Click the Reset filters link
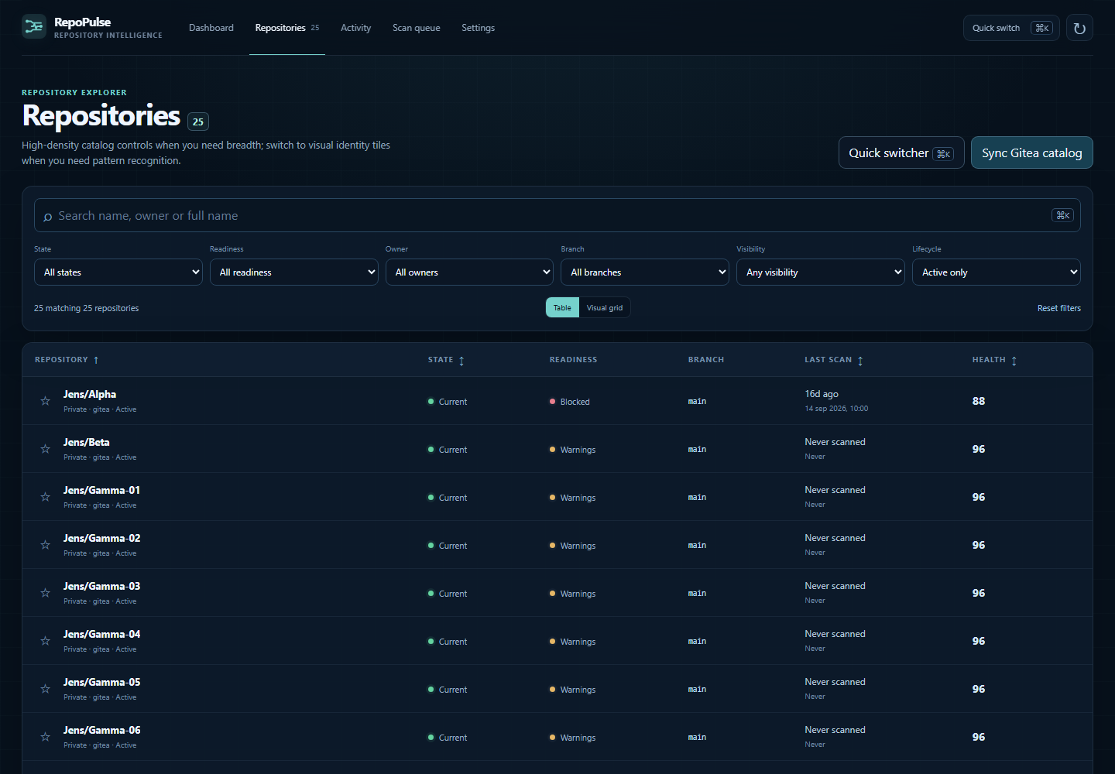 coord(1059,308)
